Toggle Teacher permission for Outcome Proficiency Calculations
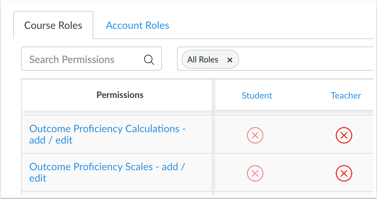The width and height of the screenshot is (377, 199). click(344, 135)
